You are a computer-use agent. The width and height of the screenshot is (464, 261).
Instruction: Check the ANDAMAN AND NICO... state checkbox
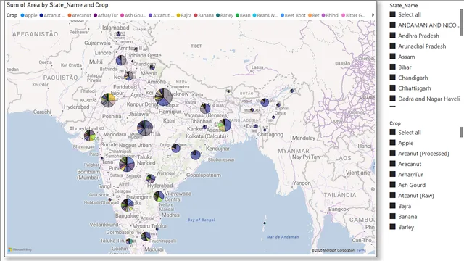(393, 25)
